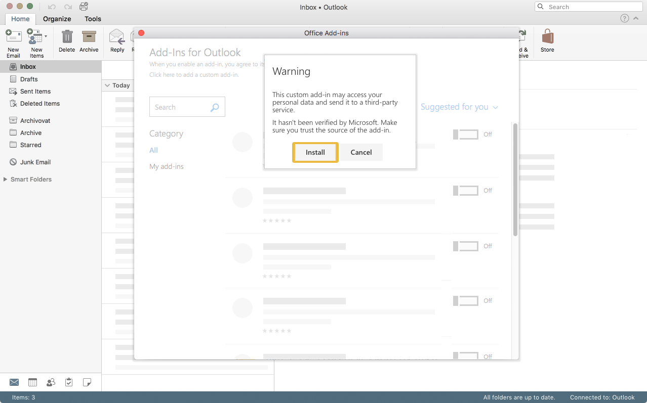The image size is (647, 403).
Task: Click the Warning dialog title text
Action: tap(291, 71)
